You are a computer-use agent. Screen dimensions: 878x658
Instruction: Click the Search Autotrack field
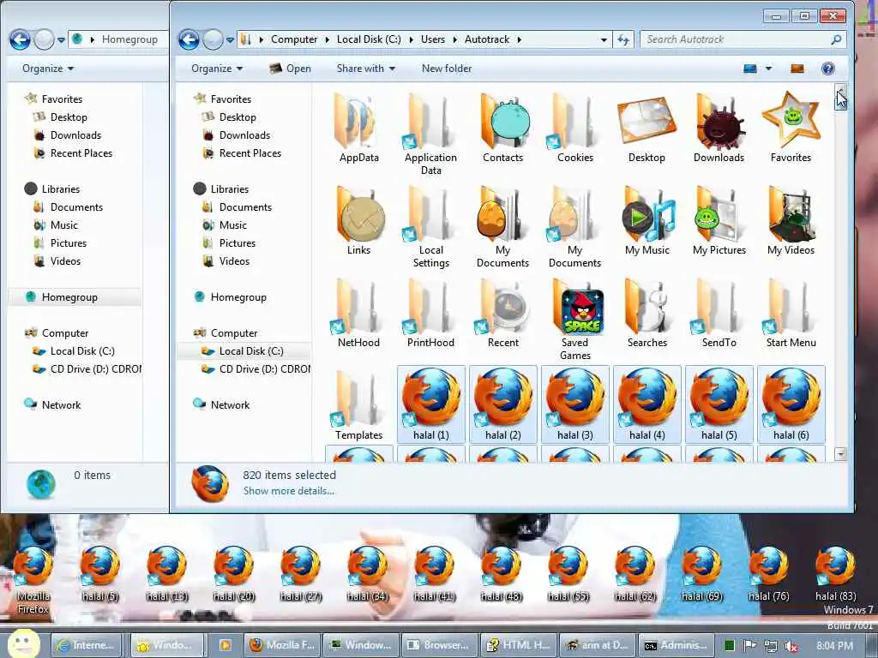click(735, 39)
